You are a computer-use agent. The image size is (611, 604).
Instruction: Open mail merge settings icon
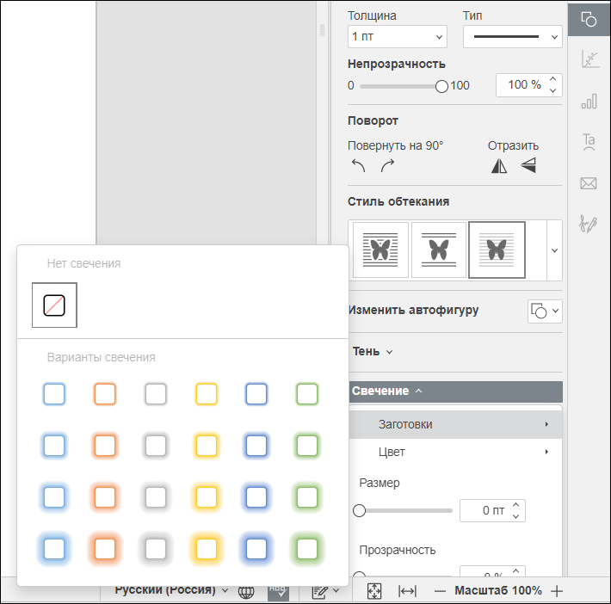(589, 183)
